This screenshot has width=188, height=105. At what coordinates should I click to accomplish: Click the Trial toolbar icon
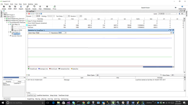[40, 7]
